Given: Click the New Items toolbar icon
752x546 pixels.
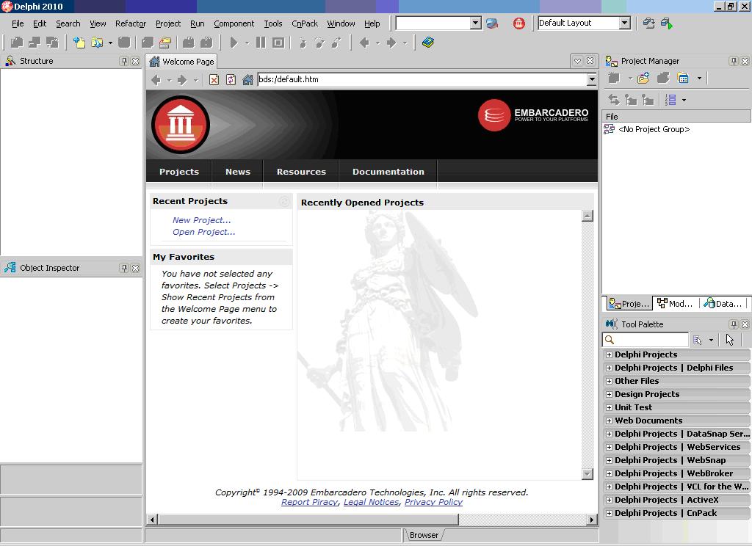Looking at the screenshot, I should pos(79,43).
